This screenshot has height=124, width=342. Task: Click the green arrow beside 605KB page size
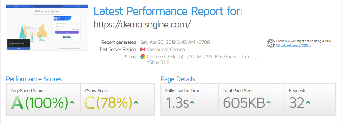(269, 102)
